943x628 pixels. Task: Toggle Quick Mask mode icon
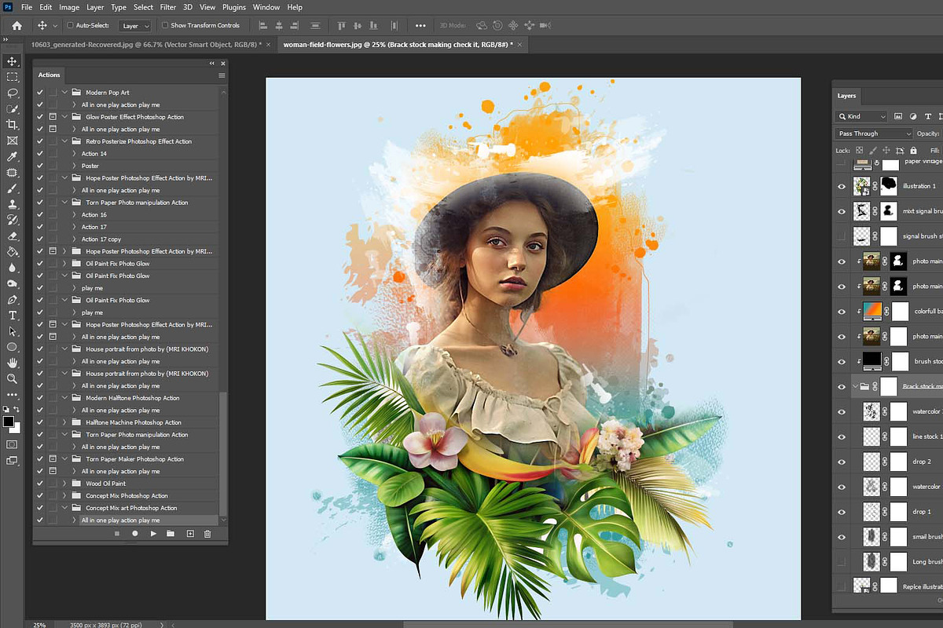(12, 444)
